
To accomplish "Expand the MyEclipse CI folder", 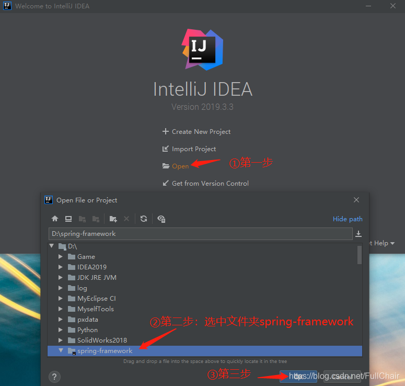I will point(61,298).
